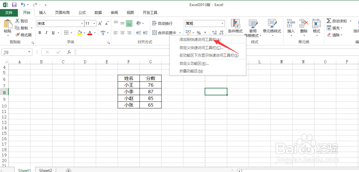Click the new sheet plus button
Image resolution: width=359 pixels, height=172 pixels.
69,171
